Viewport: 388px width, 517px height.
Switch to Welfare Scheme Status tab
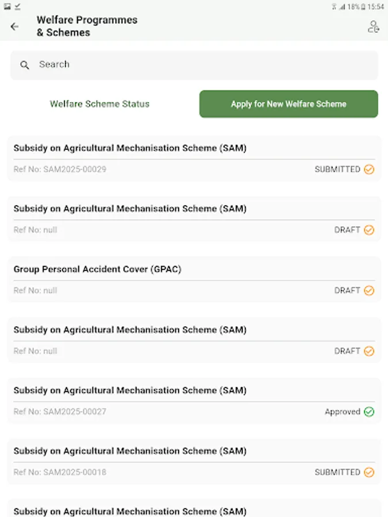click(x=99, y=104)
